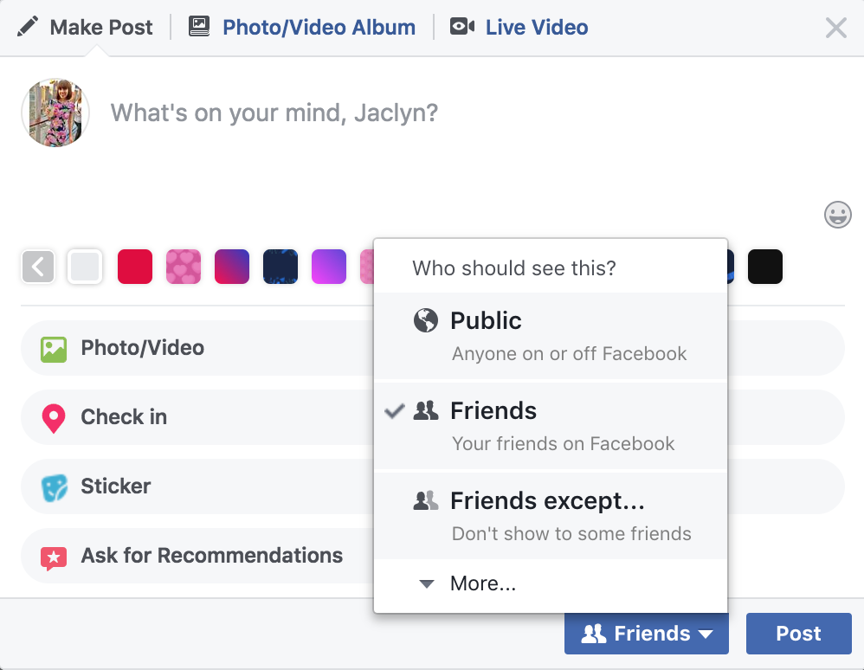
Task: Click the red recommendations star icon
Action: click(x=54, y=557)
